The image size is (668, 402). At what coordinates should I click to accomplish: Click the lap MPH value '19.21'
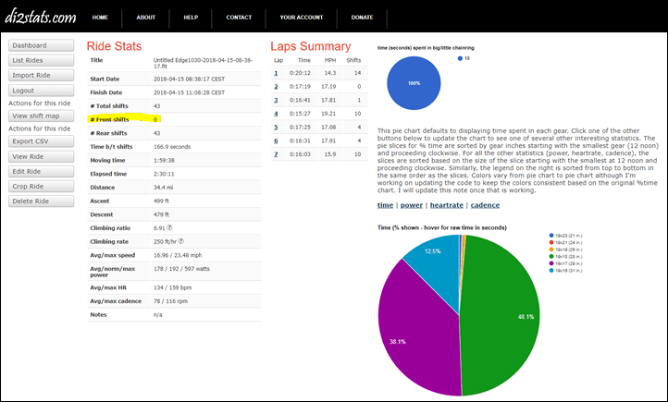point(329,114)
